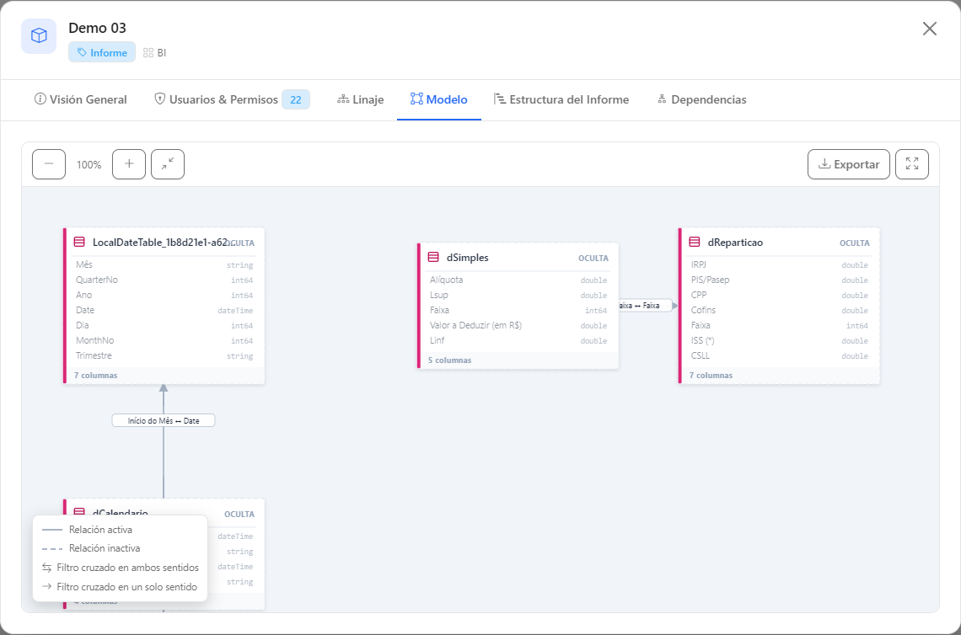Click Valor a Deduzir (em R$) column

[x=518, y=325]
